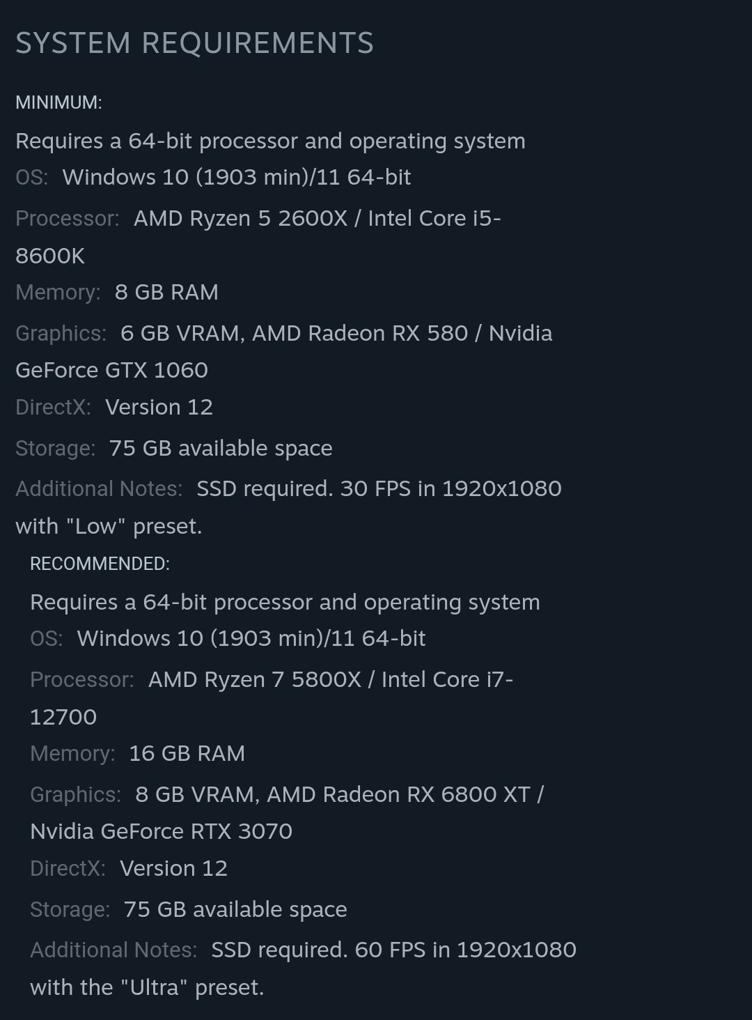
Task: Click the recommended DirectX label
Action: point(68,868)
